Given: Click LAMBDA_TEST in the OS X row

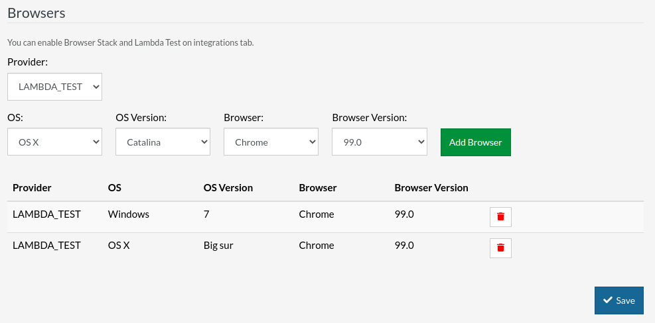Looking at the screenshot, I should coord(46,246).
